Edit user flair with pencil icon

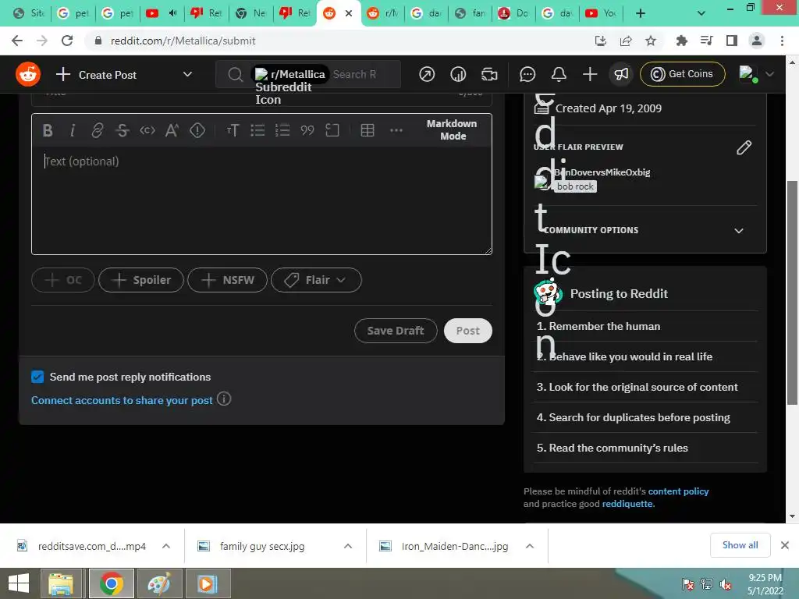[744, 147]
